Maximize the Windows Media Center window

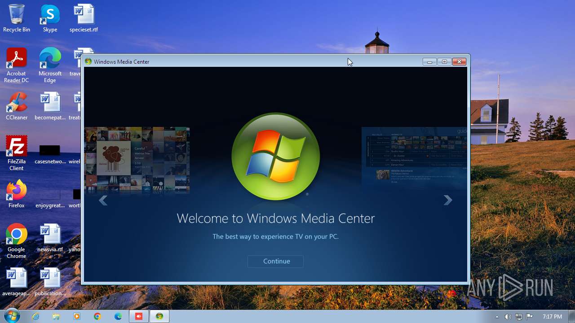[444, 62]
